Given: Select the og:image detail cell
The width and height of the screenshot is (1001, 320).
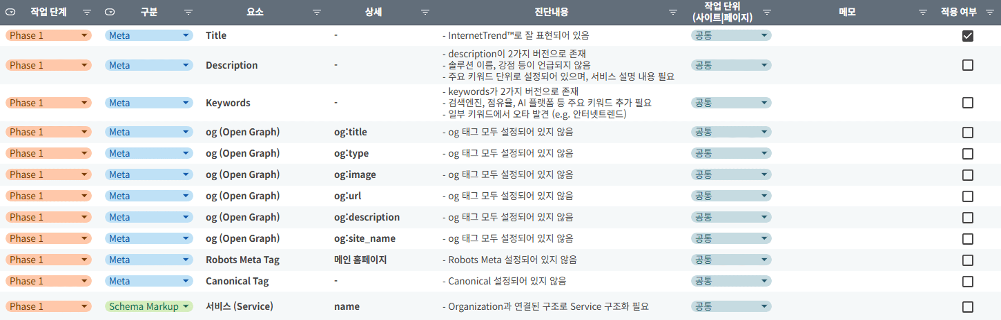Looking at the screenshot, I should pyautogui.click(x=355, y=175).
